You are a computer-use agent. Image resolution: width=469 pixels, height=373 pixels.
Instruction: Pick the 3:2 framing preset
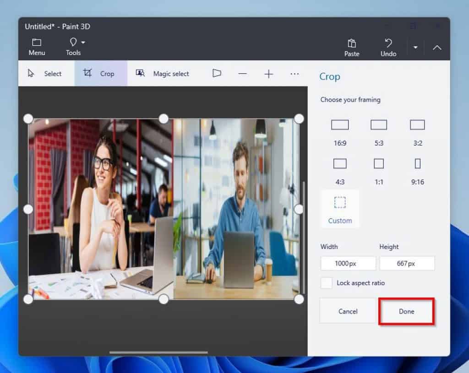coord(418,133)
